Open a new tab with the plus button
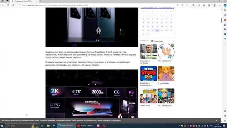Image resolution: width=227 pixels, height=128 pixels. [x=41, y=1]
